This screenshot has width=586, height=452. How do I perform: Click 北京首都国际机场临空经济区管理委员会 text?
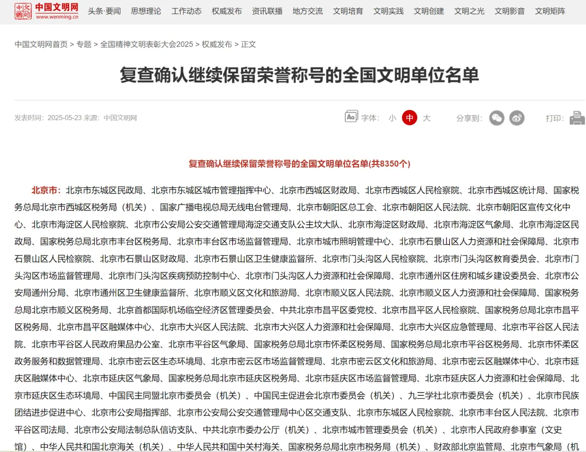tap(194, 310)
